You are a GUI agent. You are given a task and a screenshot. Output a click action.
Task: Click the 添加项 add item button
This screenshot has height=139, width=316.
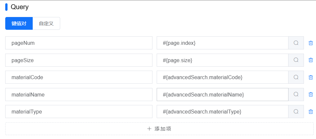[159, 129]
